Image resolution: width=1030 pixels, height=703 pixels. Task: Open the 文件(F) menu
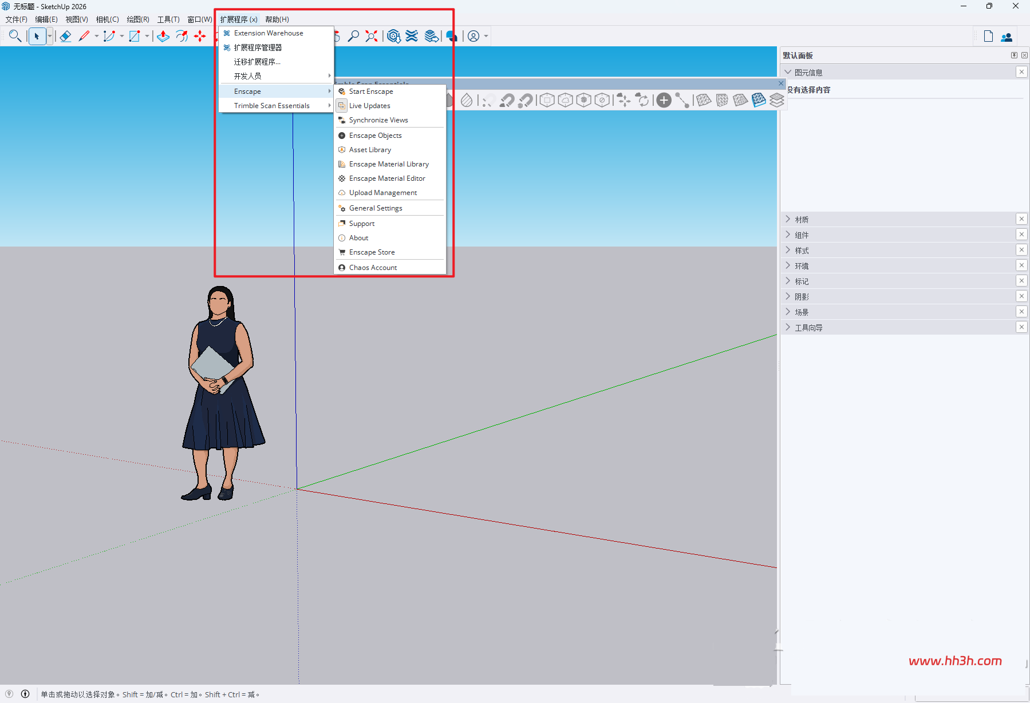coord(16,19)
